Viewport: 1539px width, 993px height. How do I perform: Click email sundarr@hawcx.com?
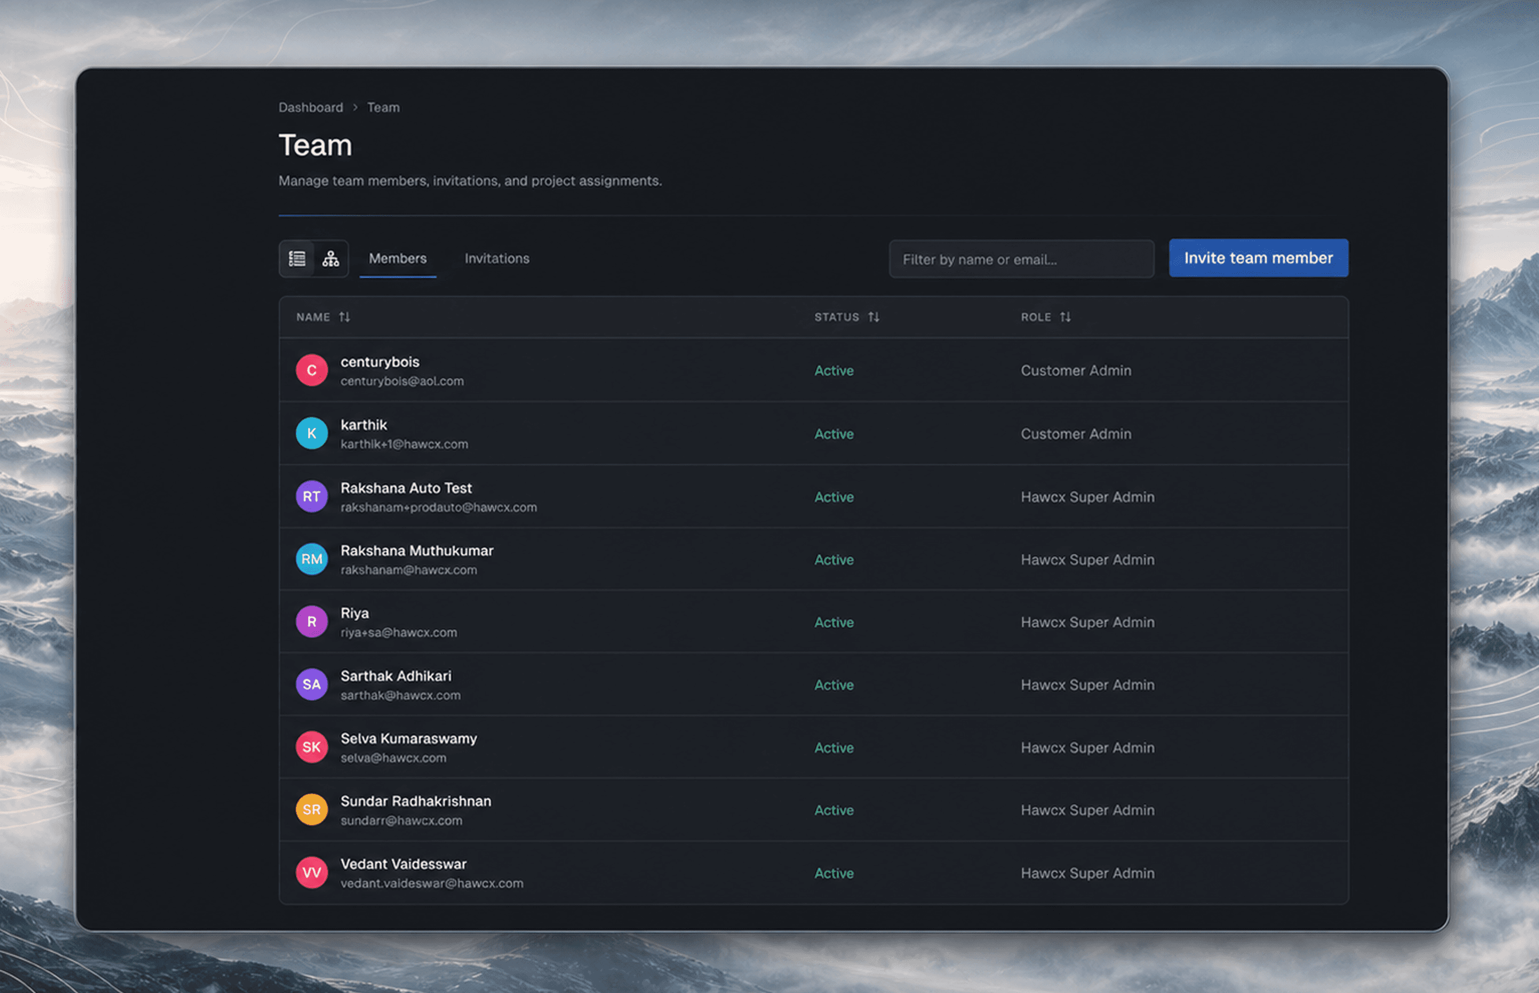pyautogui.click(x=401, y=820)
